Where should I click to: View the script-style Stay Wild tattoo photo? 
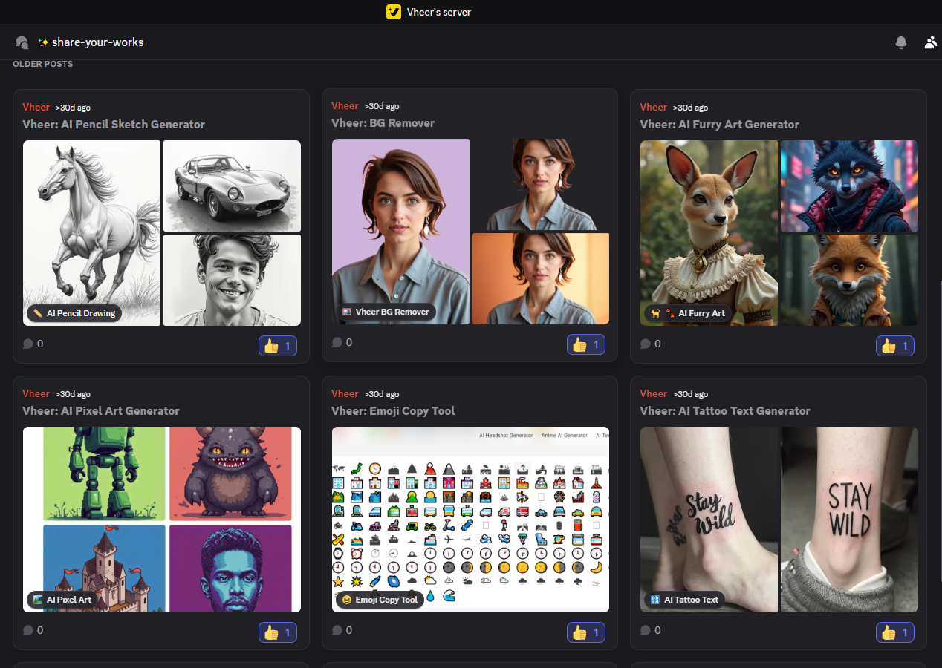709,520
